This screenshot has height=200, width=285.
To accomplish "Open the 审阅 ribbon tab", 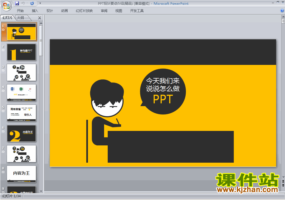I will (104, 11).
